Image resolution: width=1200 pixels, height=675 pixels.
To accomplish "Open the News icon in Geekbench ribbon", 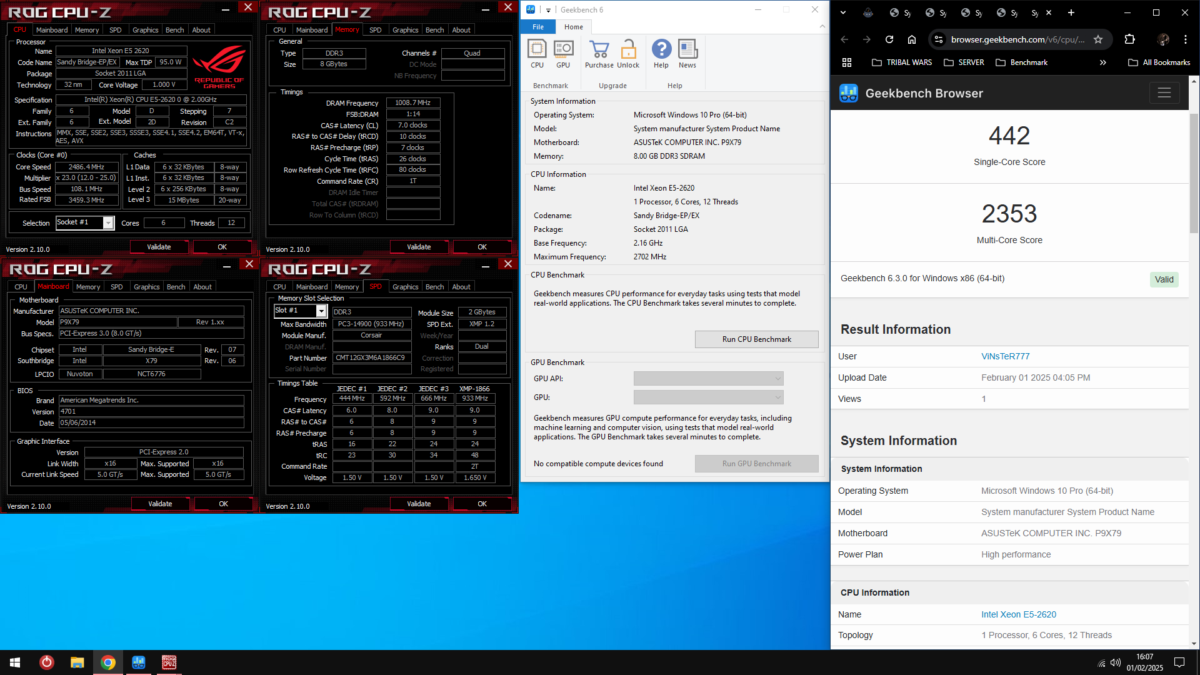I will [687, 54].
